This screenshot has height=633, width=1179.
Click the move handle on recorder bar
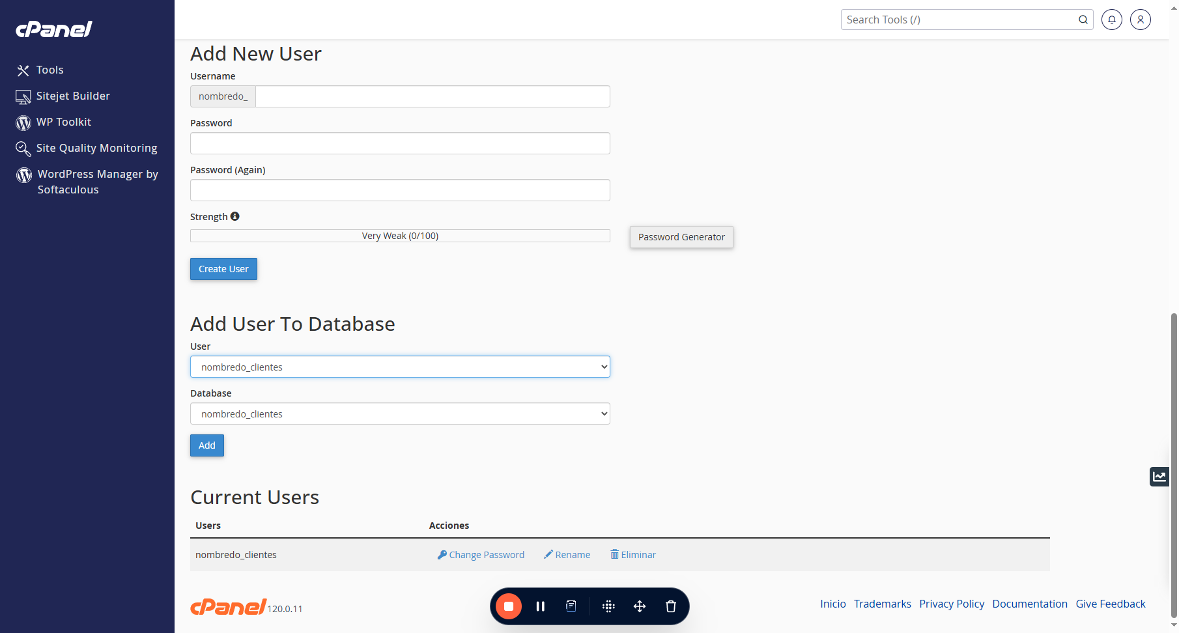(x=640, y=606)
